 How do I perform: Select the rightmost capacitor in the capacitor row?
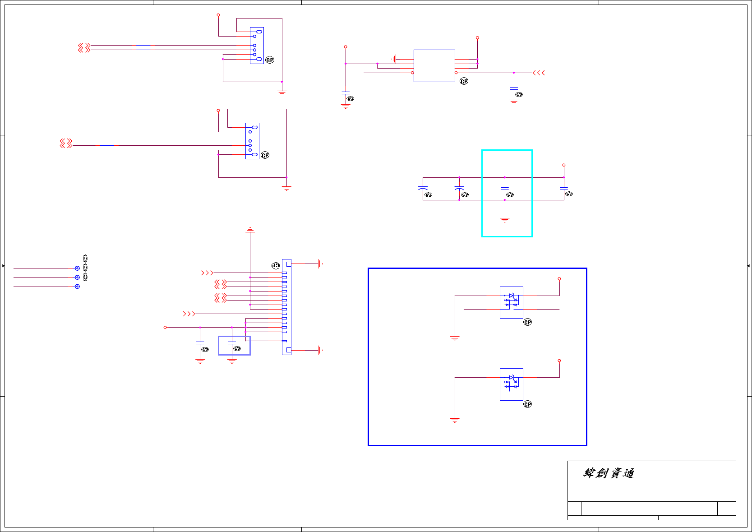564,189
